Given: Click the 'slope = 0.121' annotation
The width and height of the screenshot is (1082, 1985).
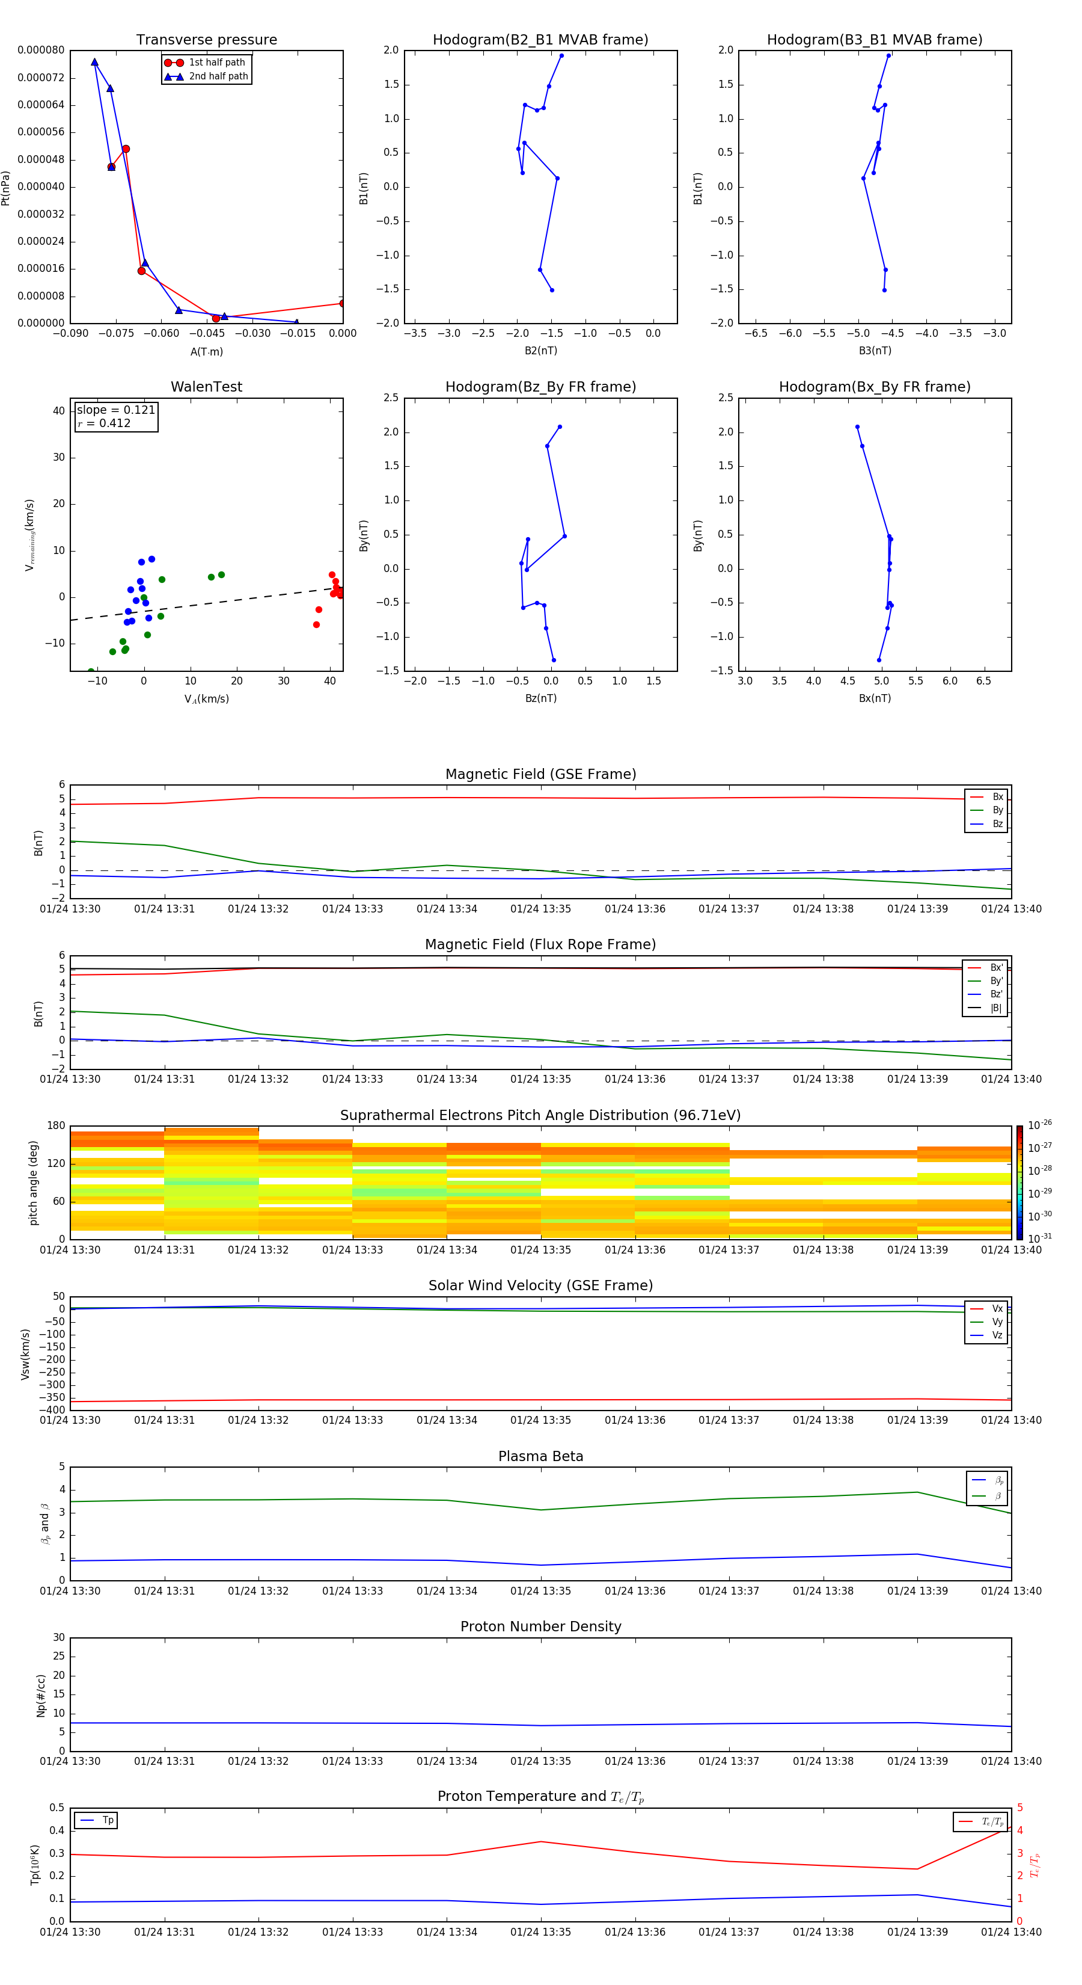Looking at the screenshot, I should coord(115,410).
